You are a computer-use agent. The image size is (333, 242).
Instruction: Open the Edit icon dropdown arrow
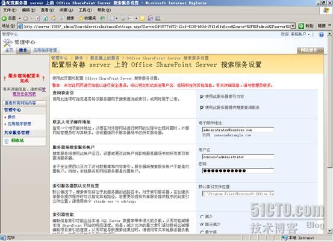(136, 19)
